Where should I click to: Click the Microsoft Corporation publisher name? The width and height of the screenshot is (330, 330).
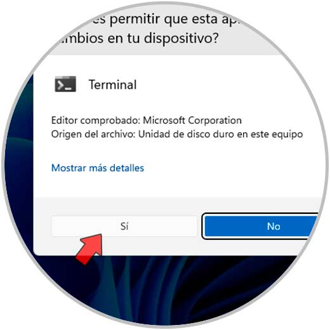coord(192,121)
